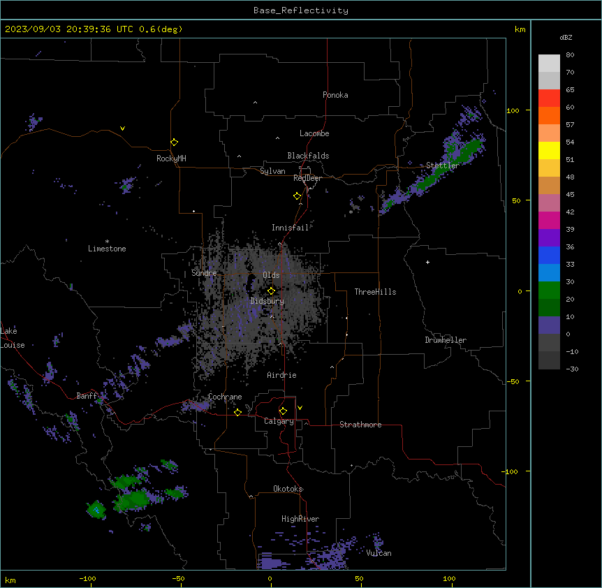This screenshot has height=588, width=602.
Task: Select the Blackfalds label
Action: point(308,156)
